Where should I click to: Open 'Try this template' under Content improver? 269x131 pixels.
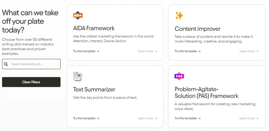click(187, 51)
